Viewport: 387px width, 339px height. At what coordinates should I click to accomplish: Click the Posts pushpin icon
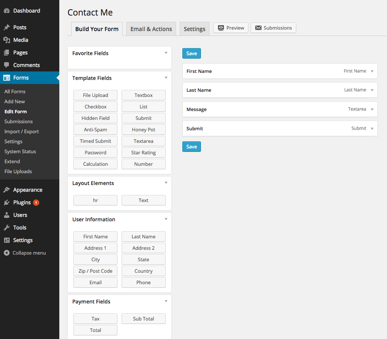point(7,27)
